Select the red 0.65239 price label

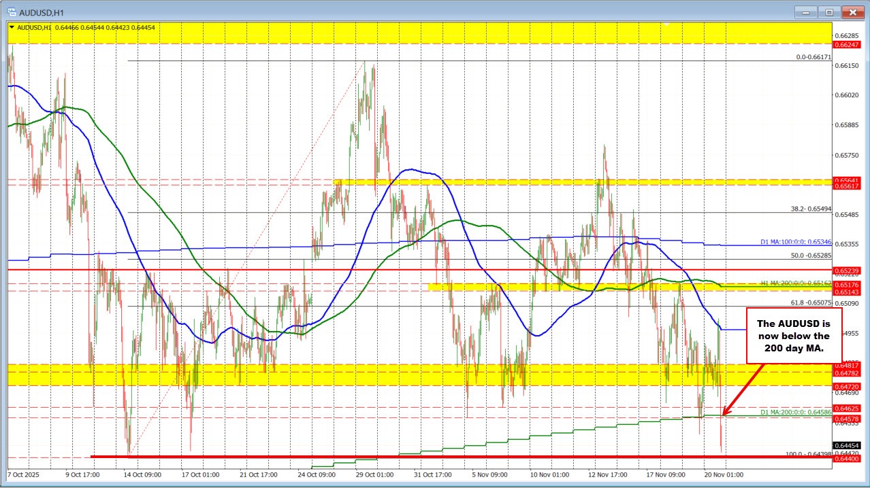tap(847, 271)
